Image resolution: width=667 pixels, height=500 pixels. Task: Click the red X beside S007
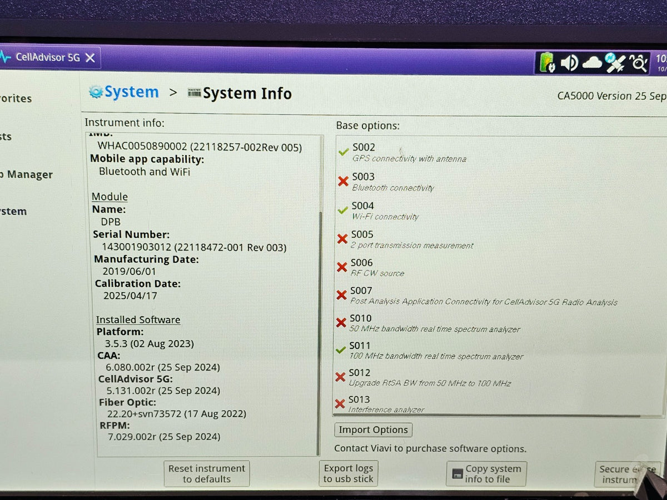[341, 295]
